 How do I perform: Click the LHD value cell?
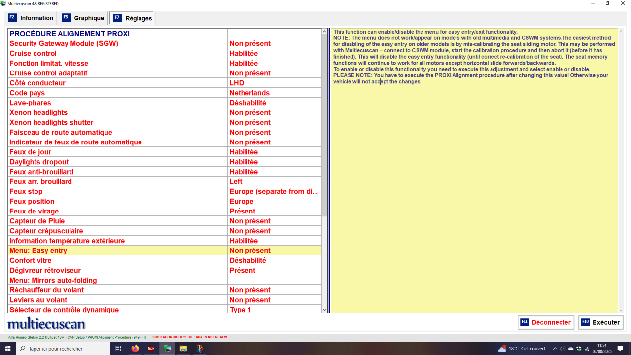click(275, 83)
